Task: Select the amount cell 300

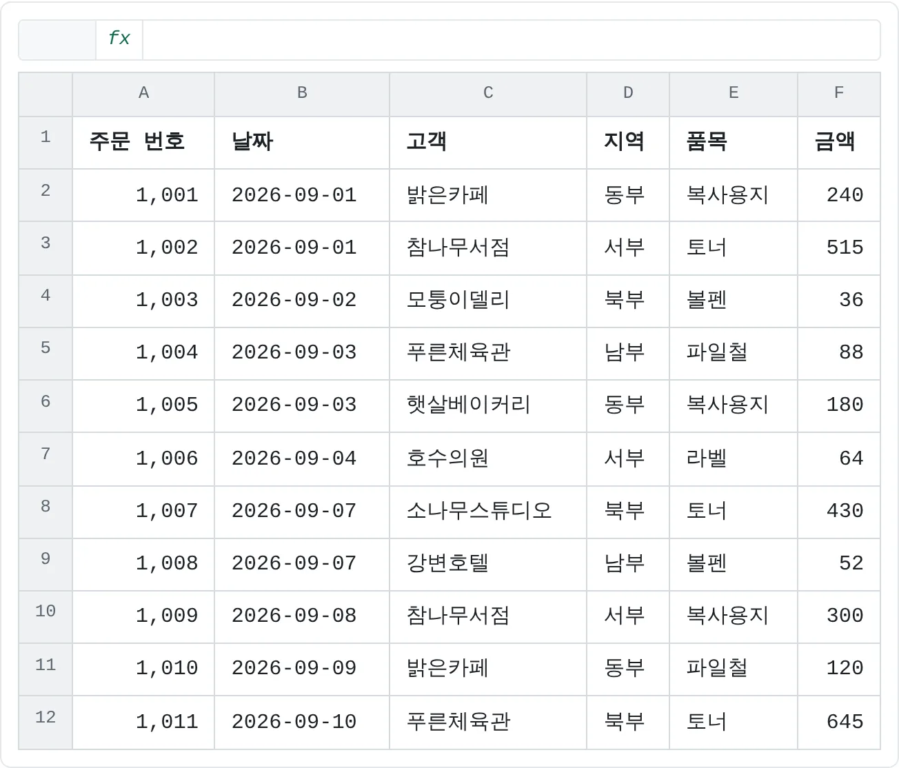Action: click(x=839, y=617)
